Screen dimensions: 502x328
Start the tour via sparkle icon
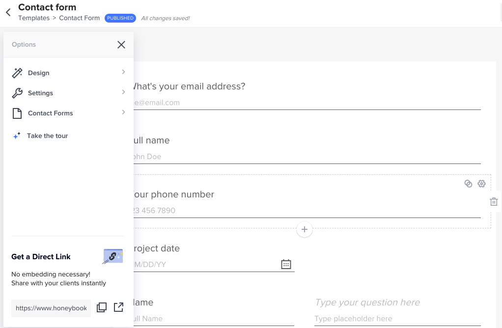(17, 136)
